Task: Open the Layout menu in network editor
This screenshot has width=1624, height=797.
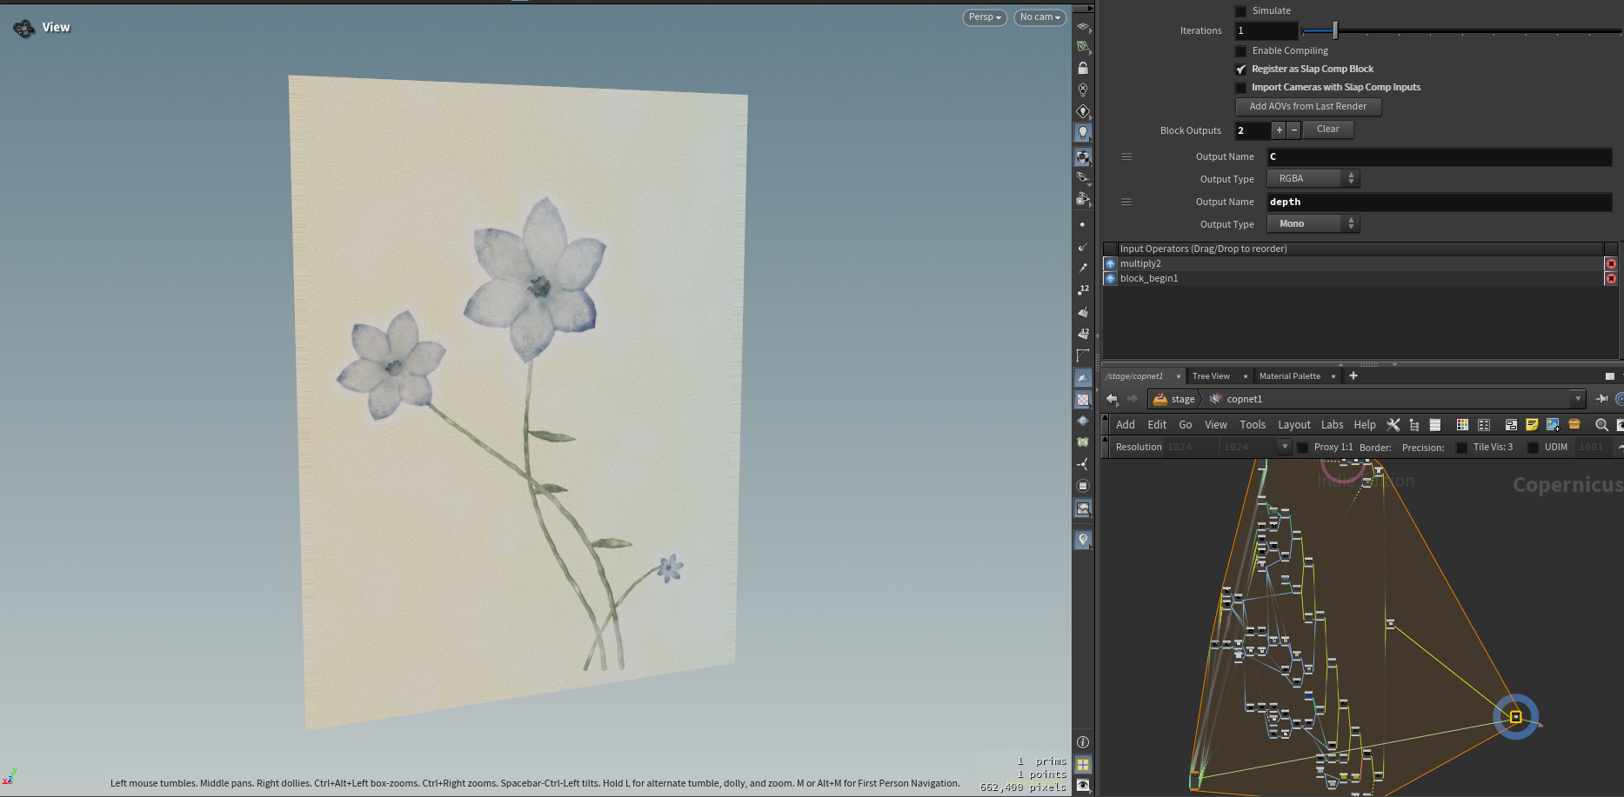Action: coord(1294,425)
